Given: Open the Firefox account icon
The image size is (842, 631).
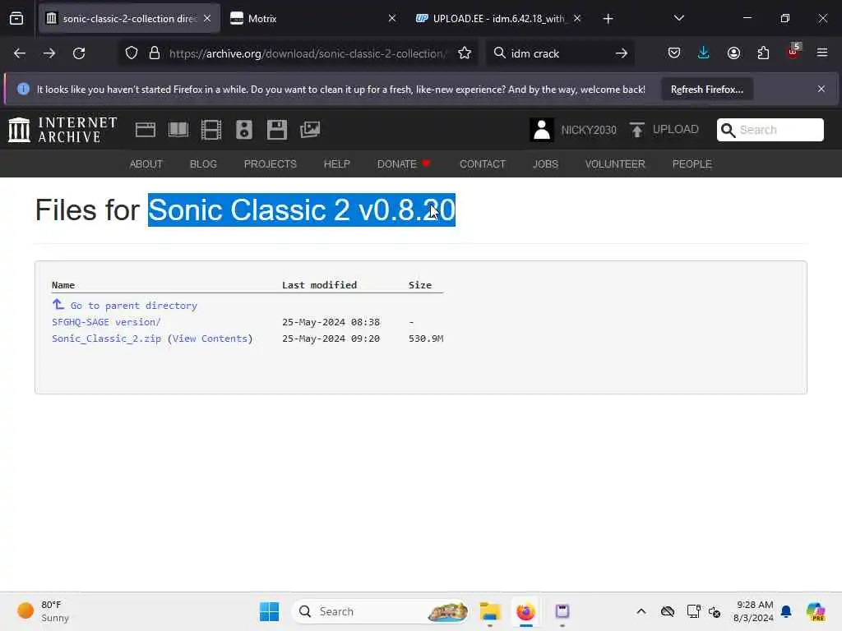Looking at the screenshot, I should (x=733, y=53).
